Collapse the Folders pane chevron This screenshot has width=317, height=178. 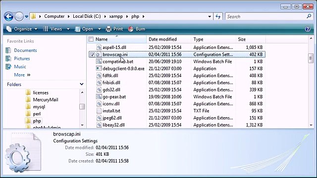82,84
